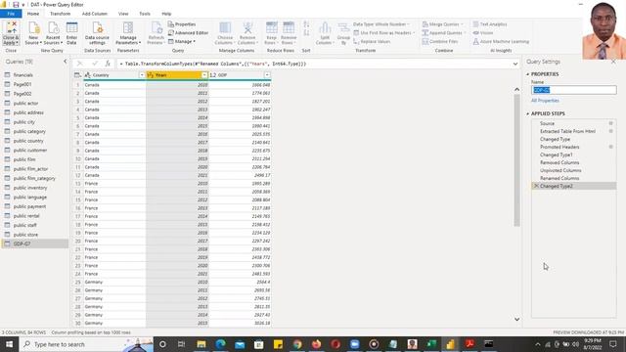The height and width of the screenshot is (352, 626).
Task: Select the Unpivoted Columns applied step
Action: [573, 170]
